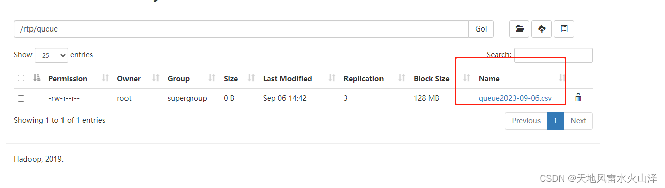Viewport: 665px width, 188px height.
Task: Check the queue2023-09-06.csv row checkbox
Action: pos(21,98)
